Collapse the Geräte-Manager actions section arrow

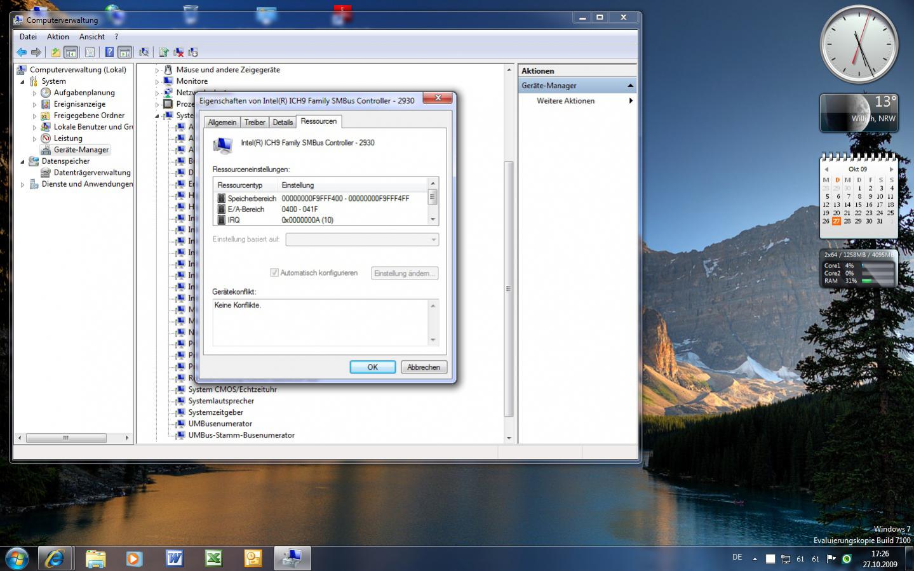pyautogui.click(x=630, y=86)
